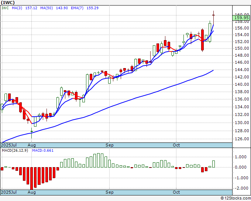The height and width of the screenshot is (201, 251).
Task: Click the 2025Jul label on MACD panel axis
Action: coord(9,192)
